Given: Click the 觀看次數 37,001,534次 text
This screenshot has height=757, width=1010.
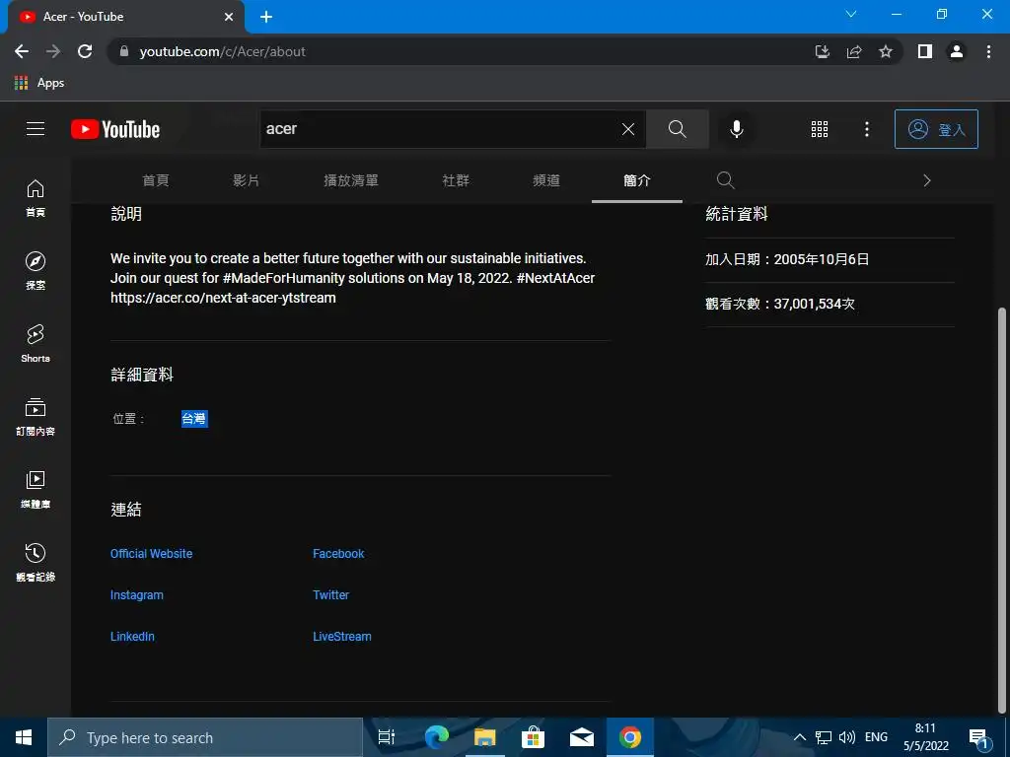Looking at the screenshot, I should [x=780, y=304].
